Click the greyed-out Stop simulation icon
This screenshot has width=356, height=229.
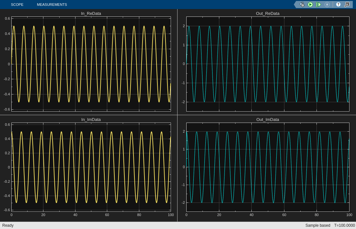[x=327, y=5]
